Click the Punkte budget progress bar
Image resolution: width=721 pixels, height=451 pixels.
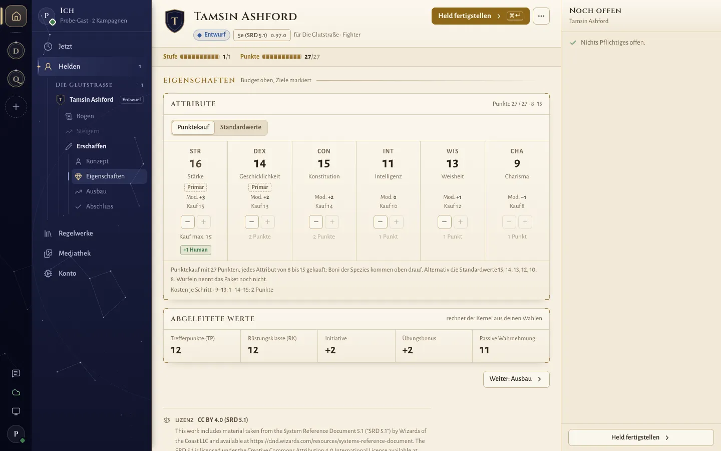(x=281, y=57)
